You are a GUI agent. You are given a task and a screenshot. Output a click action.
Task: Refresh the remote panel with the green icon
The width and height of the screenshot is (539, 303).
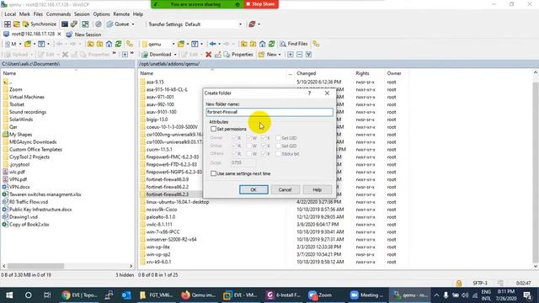(271, 44)
